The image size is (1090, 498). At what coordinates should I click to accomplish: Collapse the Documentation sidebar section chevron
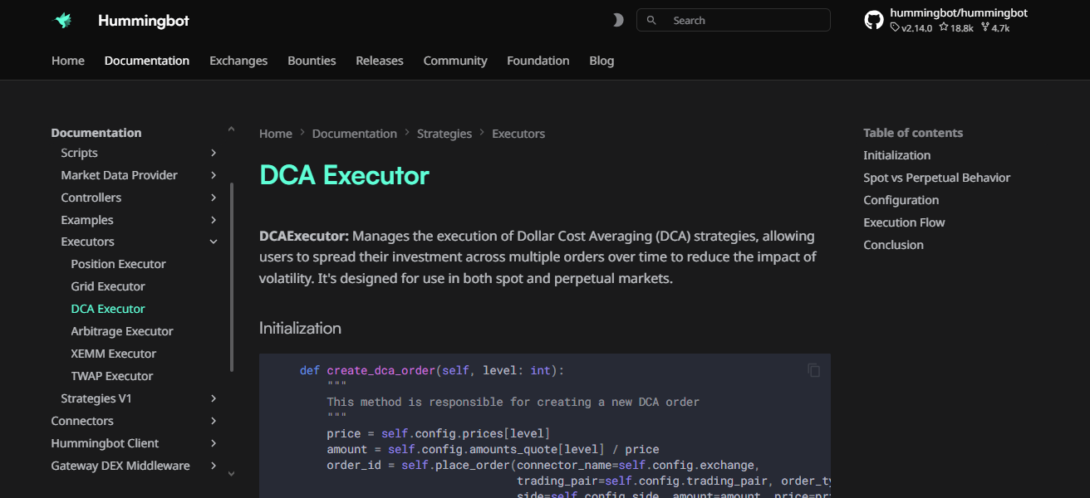coord(231,129)
